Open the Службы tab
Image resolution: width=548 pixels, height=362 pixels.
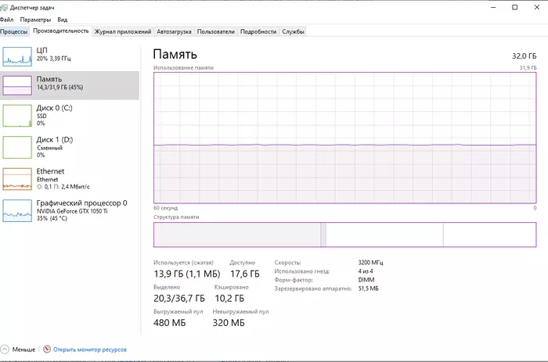click(294, 32)
